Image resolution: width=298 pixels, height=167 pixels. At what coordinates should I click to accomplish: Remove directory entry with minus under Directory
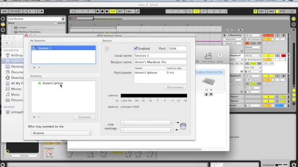(39, 117)
